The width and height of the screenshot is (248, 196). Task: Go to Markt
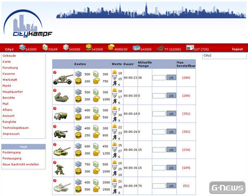7,86
